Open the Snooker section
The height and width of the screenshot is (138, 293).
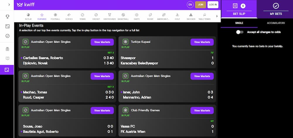[x=191, y=17]
